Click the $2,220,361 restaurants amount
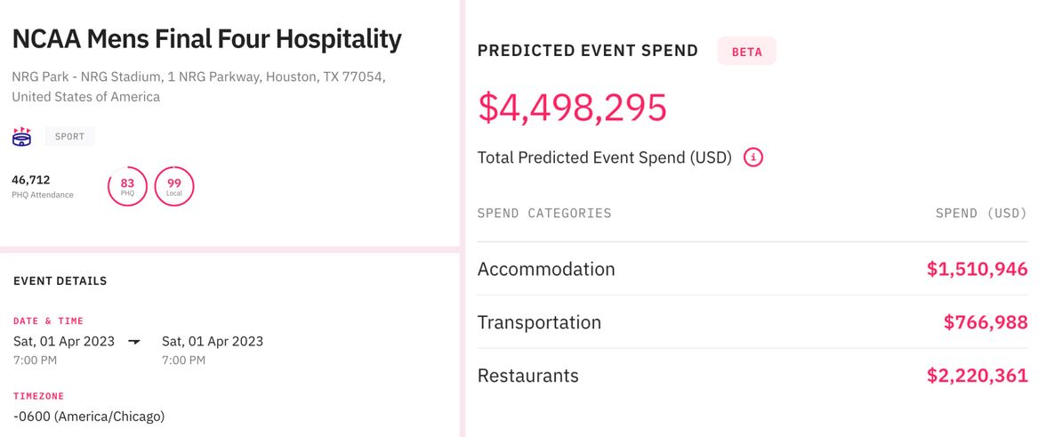 click(977, 376)
